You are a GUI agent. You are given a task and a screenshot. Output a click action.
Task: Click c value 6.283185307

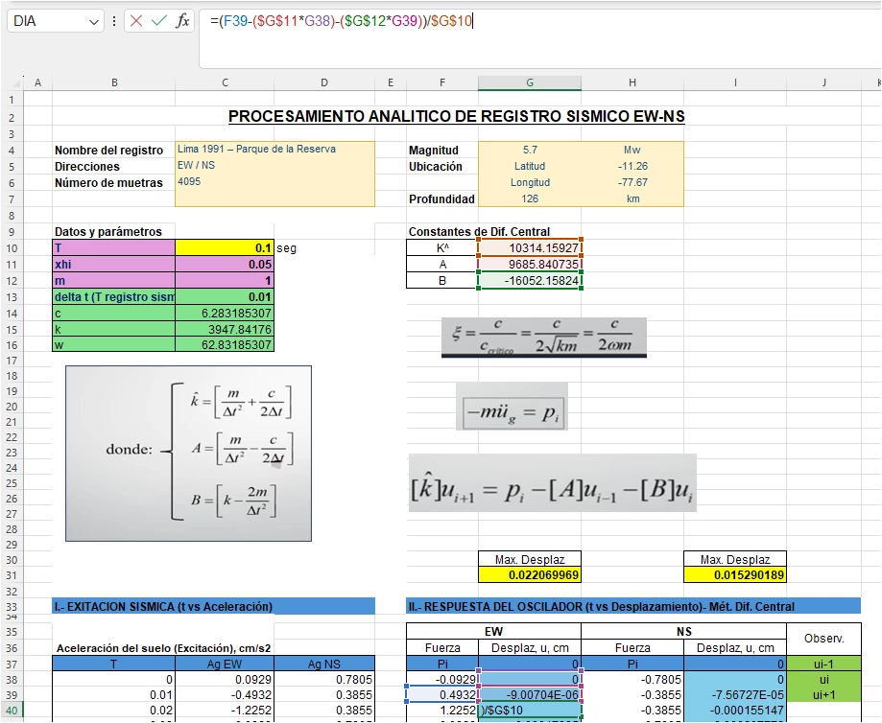[225, 314]
